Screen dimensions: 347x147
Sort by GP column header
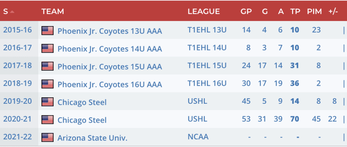point(246,11)
